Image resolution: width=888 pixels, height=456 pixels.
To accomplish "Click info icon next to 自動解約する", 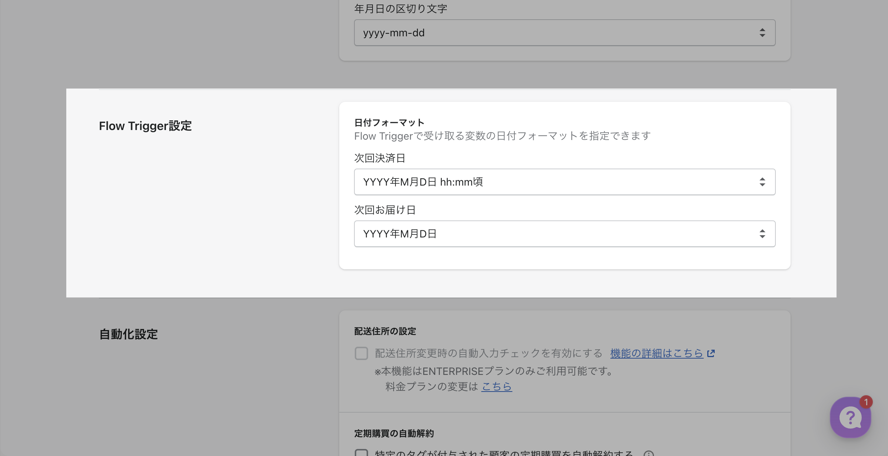I will click(648, 453).
